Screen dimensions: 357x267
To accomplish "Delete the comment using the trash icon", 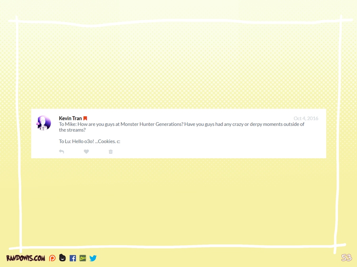I will coord(111,151).
